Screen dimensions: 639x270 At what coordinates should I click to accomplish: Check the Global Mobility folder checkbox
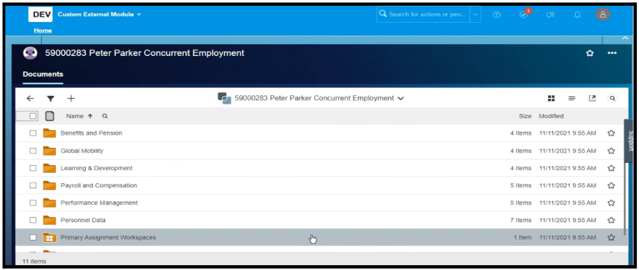click(33, 151)
